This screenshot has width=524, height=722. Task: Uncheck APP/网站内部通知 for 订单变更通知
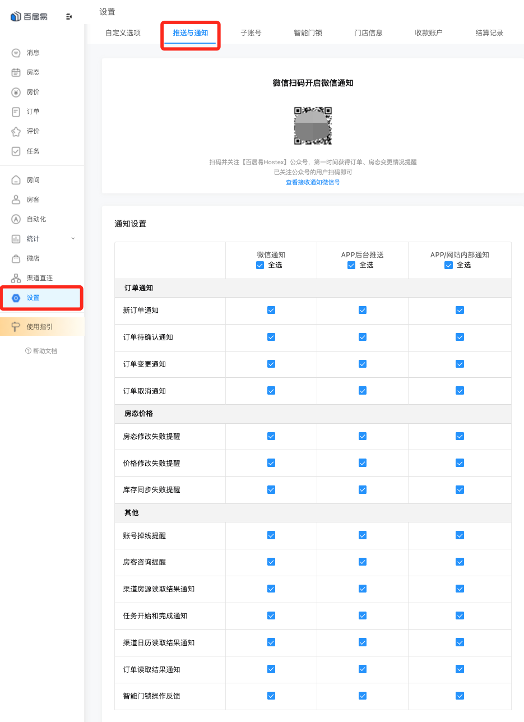point(460,364)
